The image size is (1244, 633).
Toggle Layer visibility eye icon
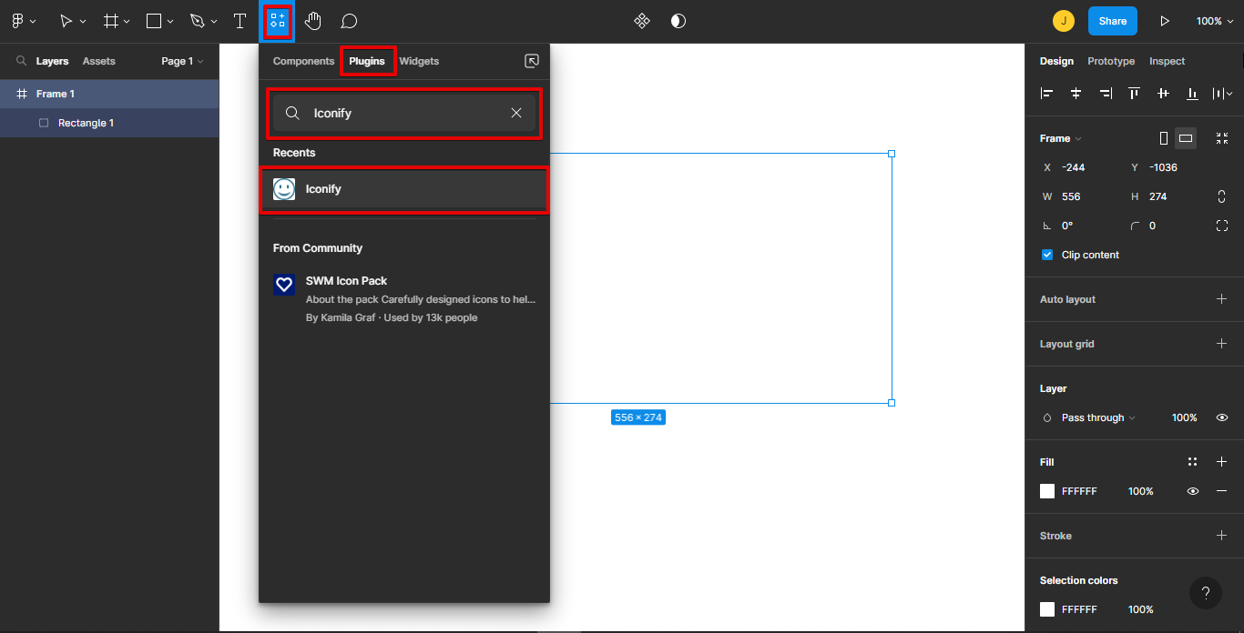tap(1222, 417)
